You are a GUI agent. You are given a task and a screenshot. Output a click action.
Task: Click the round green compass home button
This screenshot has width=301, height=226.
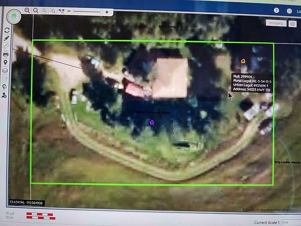(x=14, y=17)
